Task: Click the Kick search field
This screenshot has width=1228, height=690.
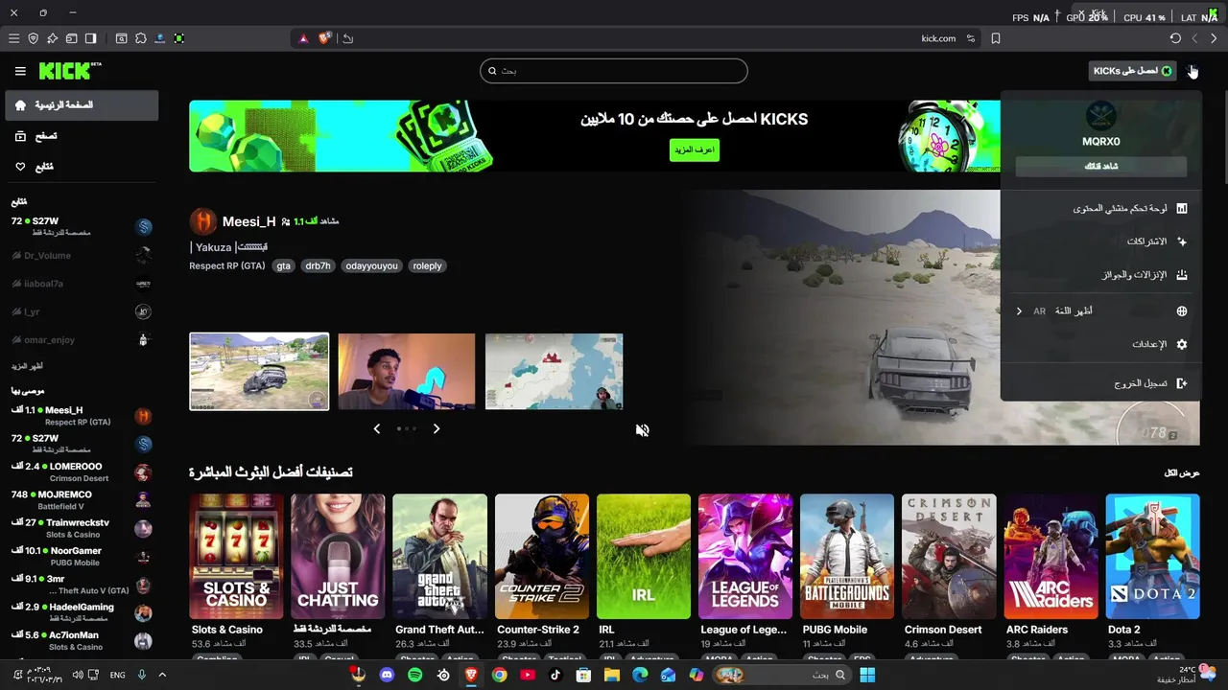Action: click(614, 71)
